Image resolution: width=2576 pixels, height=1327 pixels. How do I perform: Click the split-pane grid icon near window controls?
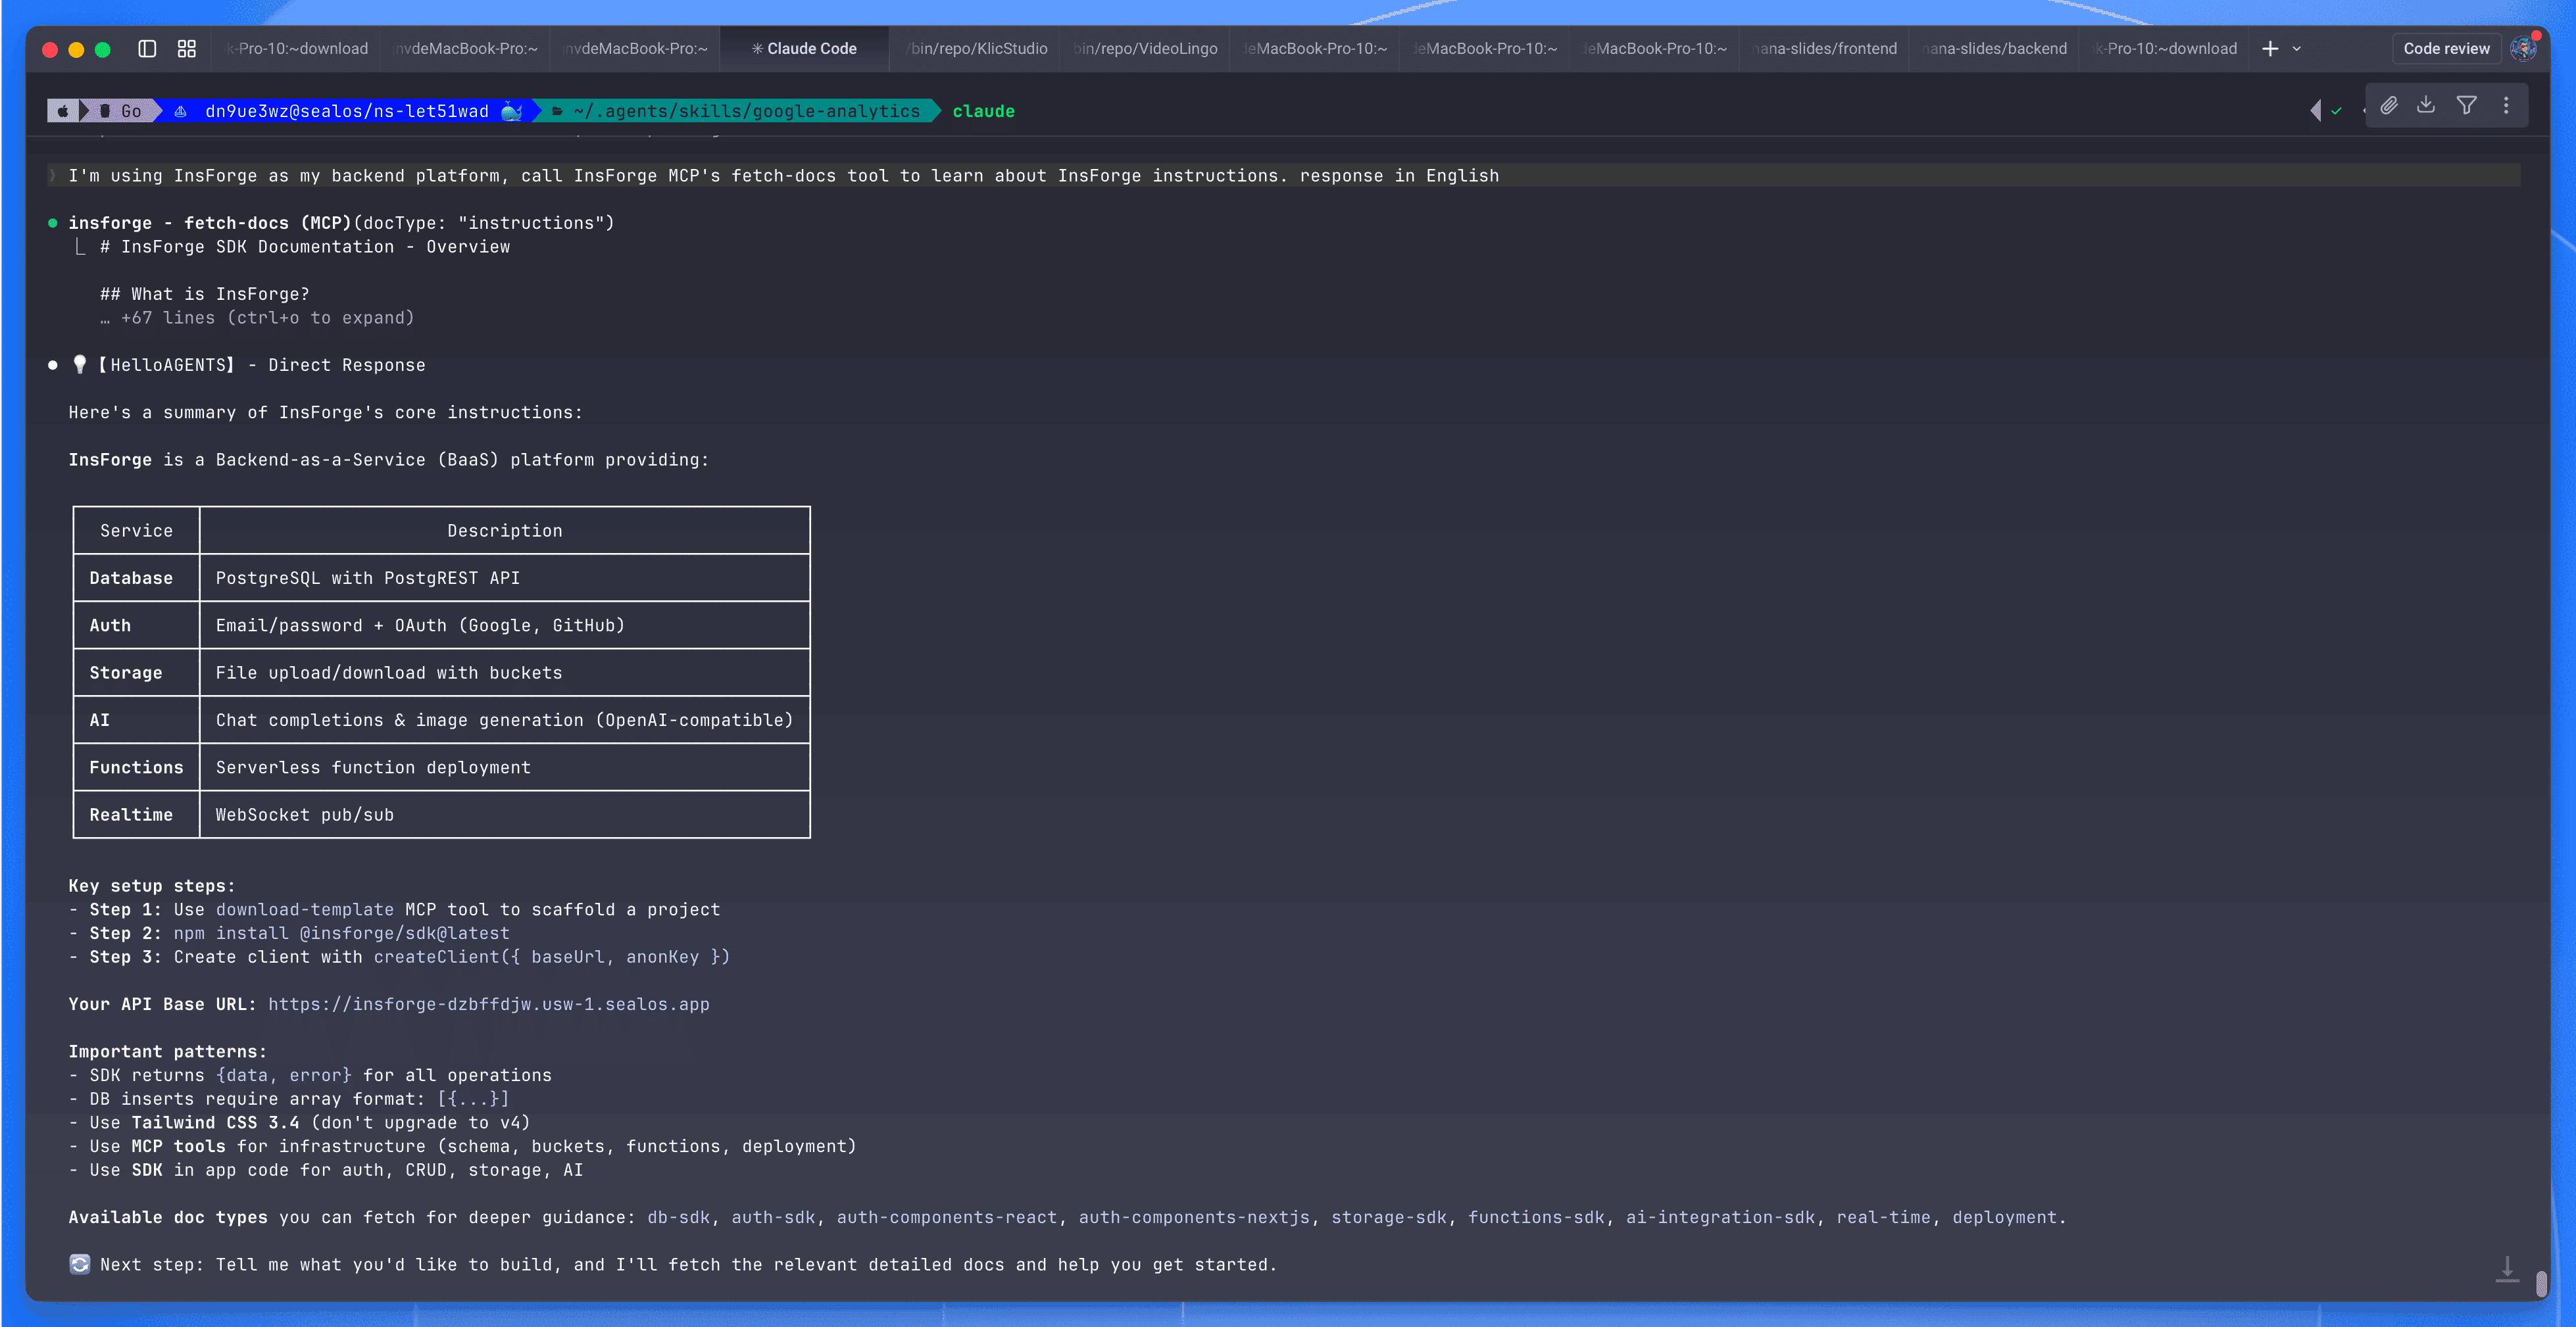click(x=187, y=47)
